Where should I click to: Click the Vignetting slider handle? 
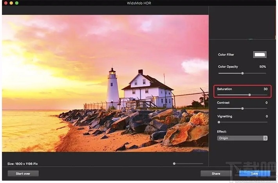[x=219, y=122]
